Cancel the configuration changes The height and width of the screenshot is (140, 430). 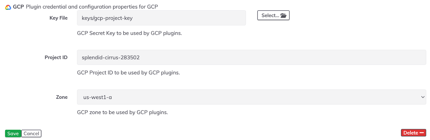[x=31, y=133]
